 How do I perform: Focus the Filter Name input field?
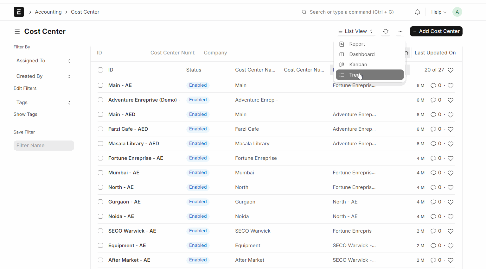44,146
